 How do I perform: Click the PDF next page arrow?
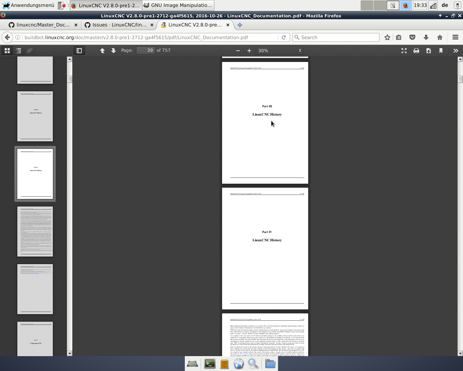(114, 51)
